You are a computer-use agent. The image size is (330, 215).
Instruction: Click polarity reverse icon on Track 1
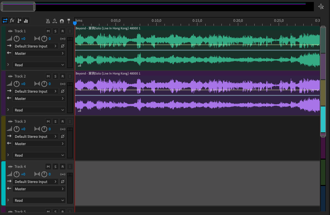[x=63, y=46]
